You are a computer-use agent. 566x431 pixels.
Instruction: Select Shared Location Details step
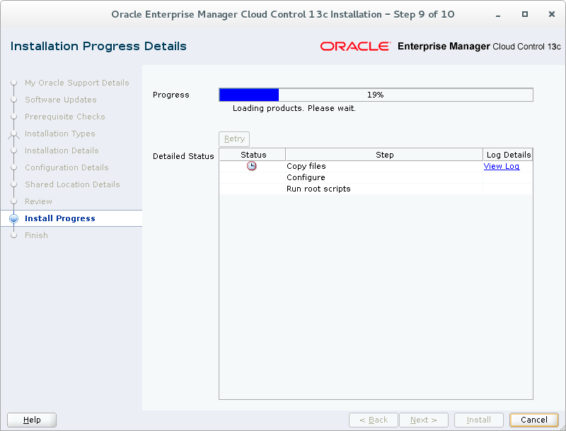point(72,184)
